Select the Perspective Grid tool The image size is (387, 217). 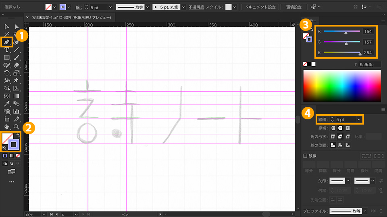[16, 88]
